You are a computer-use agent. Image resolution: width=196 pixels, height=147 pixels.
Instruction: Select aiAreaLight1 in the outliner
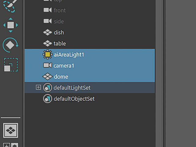point(90,55)
